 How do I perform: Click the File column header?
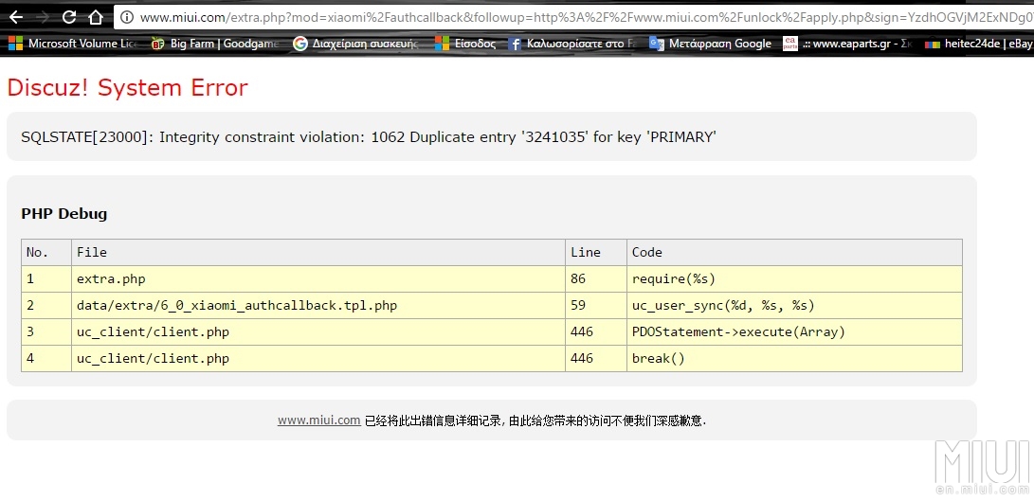(317, 253)
